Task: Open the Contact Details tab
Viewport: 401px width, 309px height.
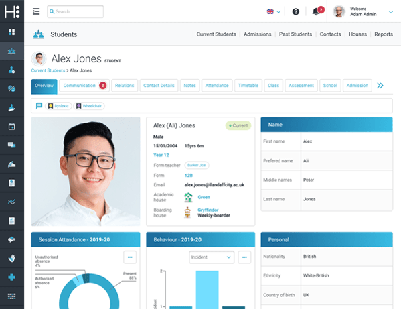Action: point(159,86)
